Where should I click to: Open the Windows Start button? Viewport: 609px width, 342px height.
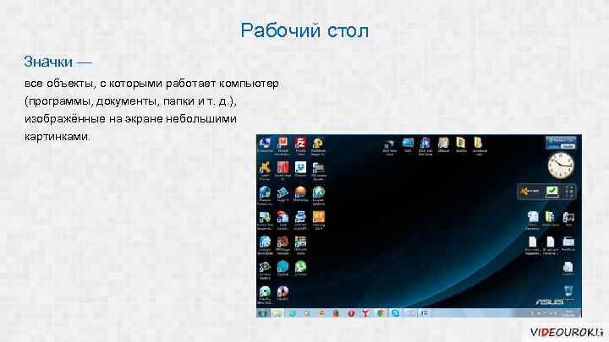pos(263,313)
